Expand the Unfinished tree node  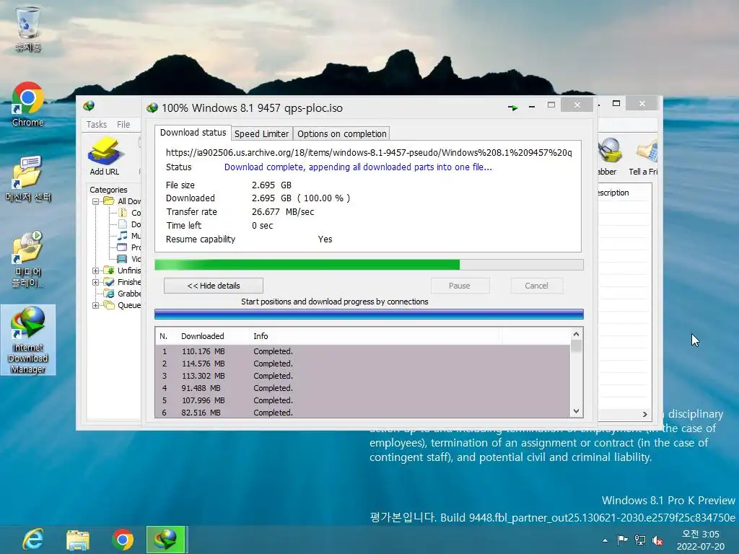96,271
